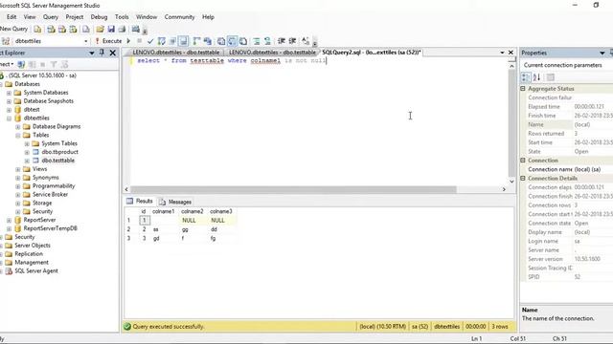
Task: Uncomment the selected lines
Action: pos(267,41)
